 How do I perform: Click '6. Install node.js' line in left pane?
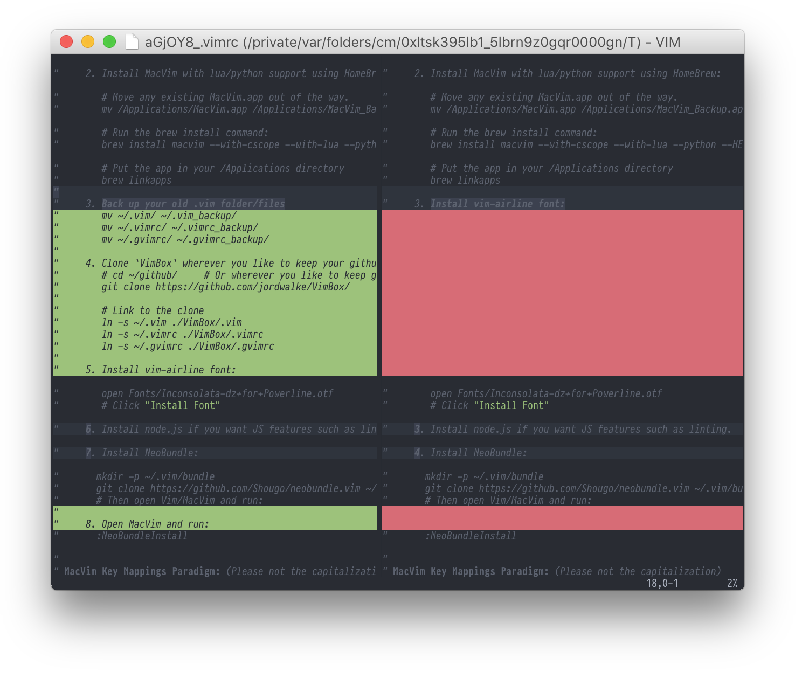tap(231, 429)
